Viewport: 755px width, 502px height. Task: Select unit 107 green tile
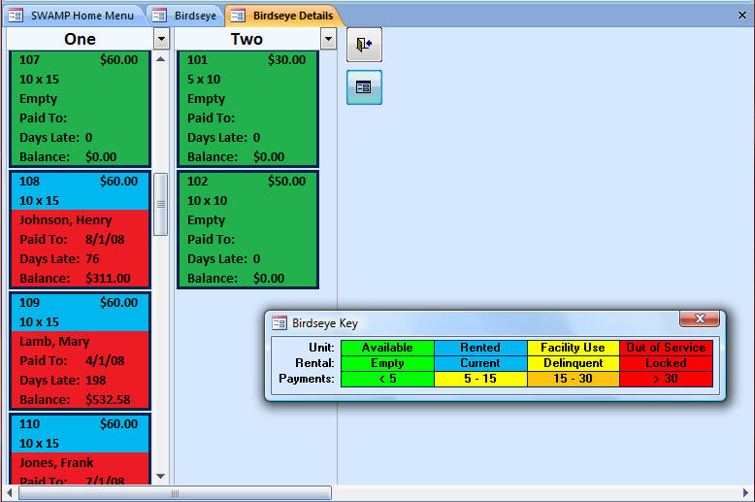pos(80,109)
